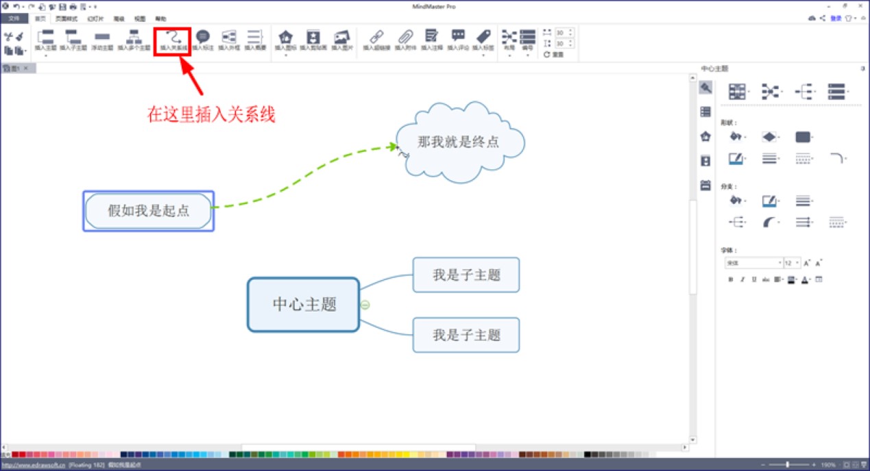870x471 pixels.
Task: Open the rounded rectangle shape dropdown
Action: (x=805, y=137)
